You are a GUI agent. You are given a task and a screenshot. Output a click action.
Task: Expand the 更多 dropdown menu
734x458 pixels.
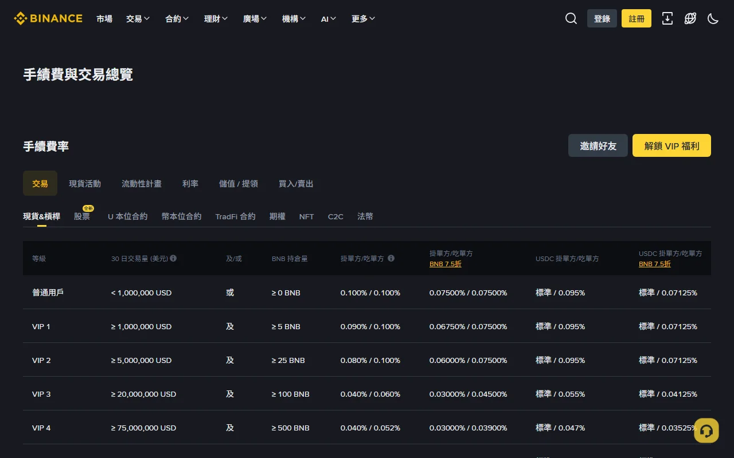pyautogui.click(x=364, y=18)
